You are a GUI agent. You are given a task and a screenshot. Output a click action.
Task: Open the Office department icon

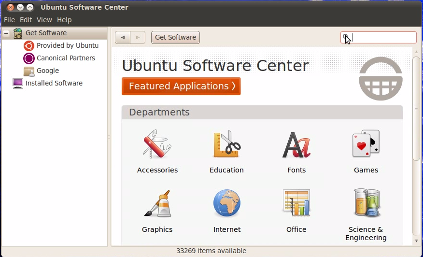(296, 203)
